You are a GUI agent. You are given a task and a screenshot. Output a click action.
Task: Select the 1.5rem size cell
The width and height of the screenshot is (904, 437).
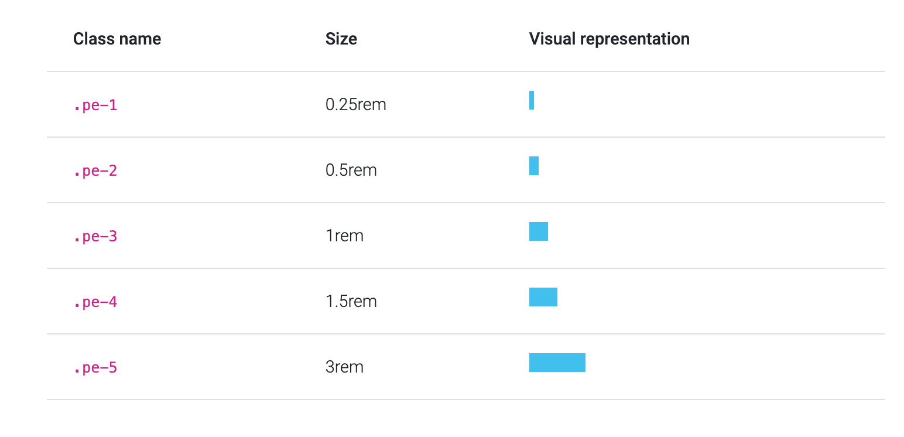351,302
